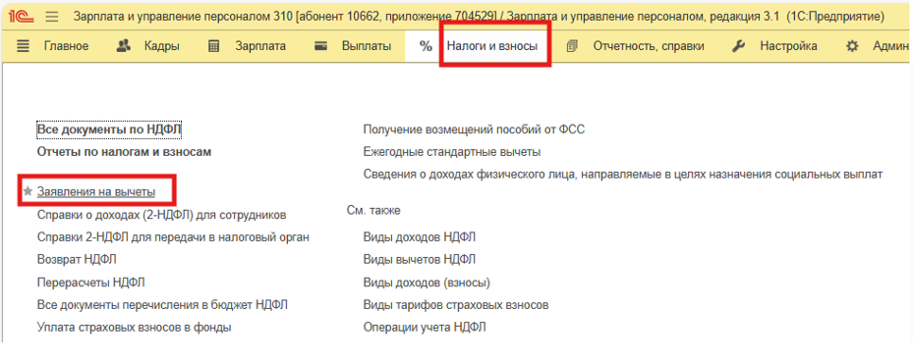
Task: Select the Налоги и взносы section
Action: (x=492, y=46)
